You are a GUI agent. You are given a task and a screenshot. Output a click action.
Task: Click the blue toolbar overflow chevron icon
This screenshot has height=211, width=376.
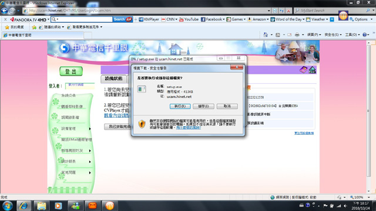click(x=332, y=19)
